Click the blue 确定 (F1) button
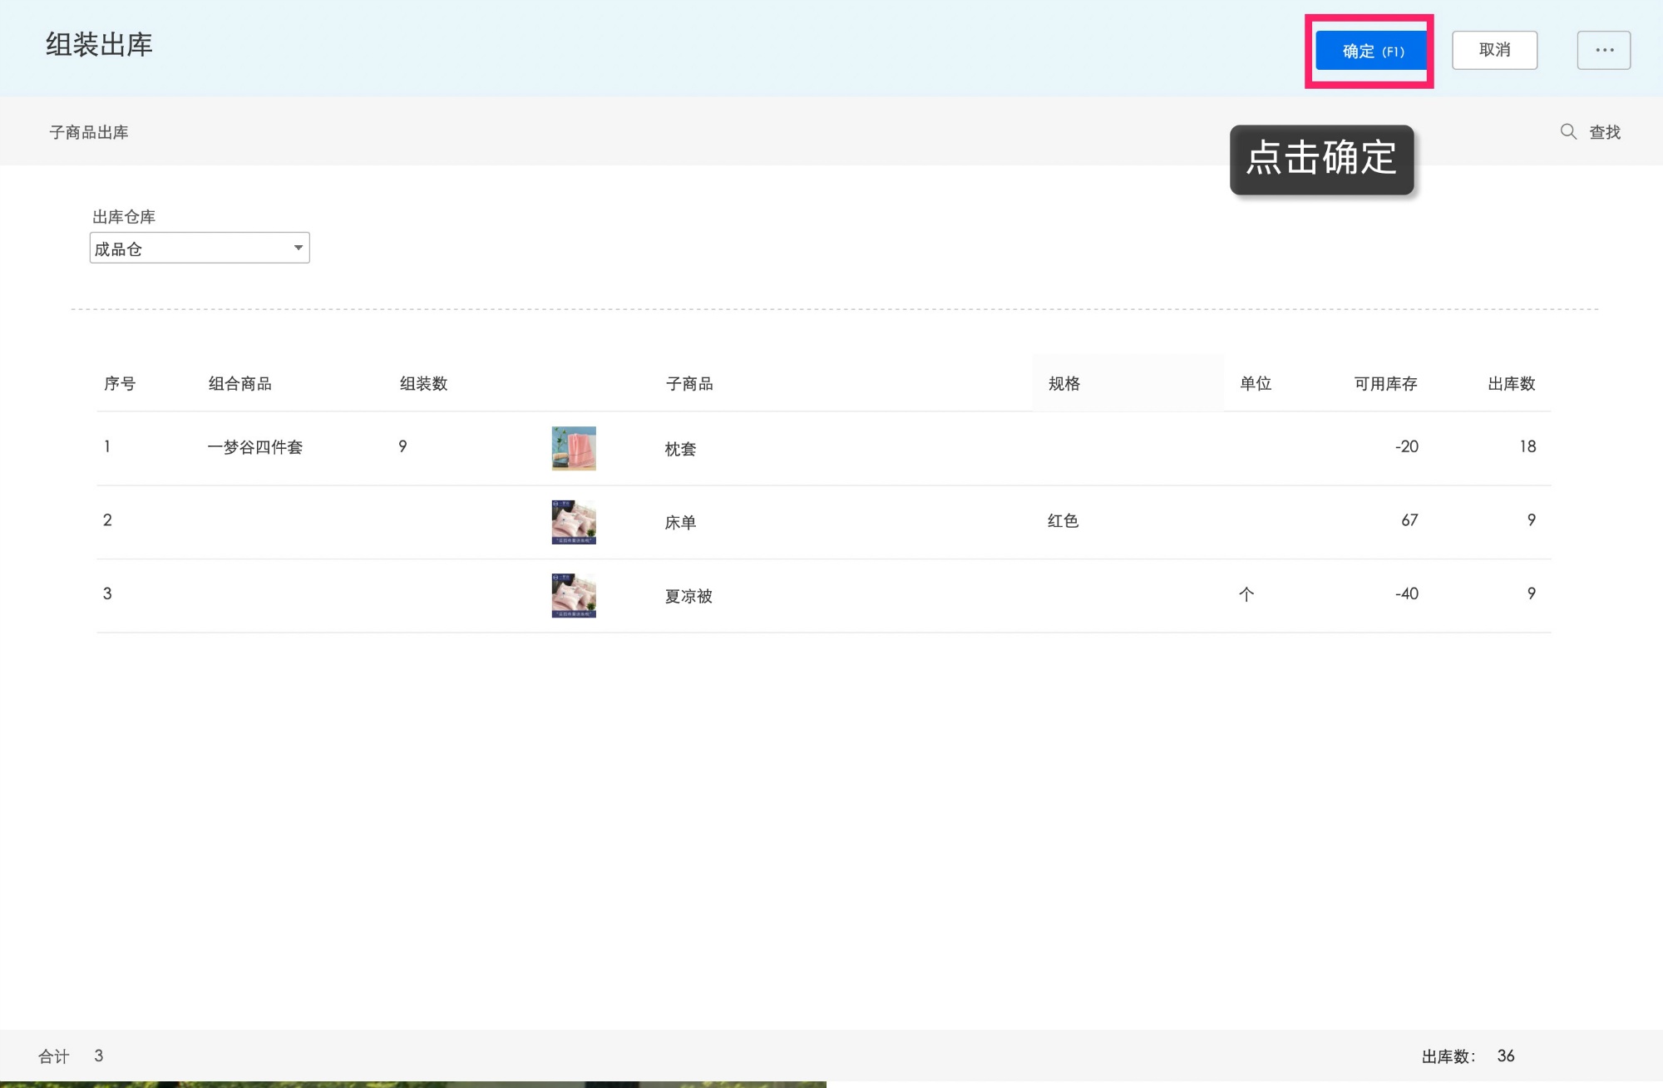The image size is (1663, 1088). tap(1371, 51)
